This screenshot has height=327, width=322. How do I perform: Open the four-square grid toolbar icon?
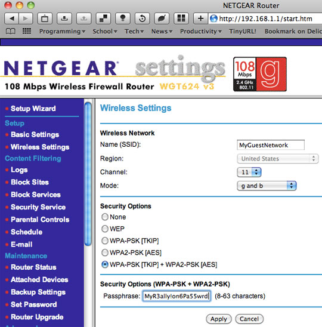coord(181,18)
